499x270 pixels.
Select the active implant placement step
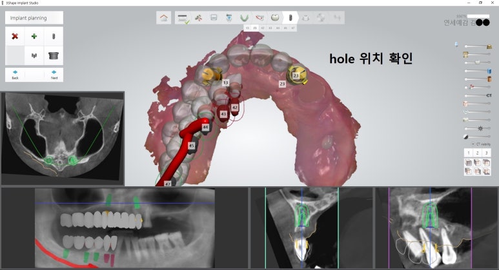click(290, 18)
